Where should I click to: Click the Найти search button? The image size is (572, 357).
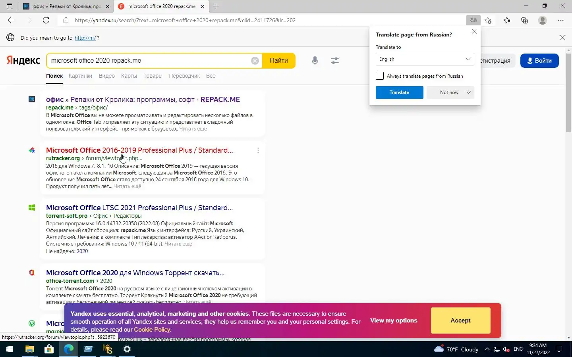[279, 61]
